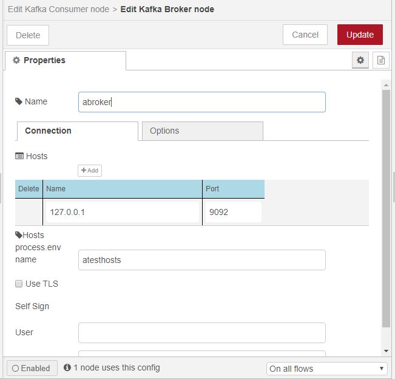
Task: Open node description document icon
Action: [x=380, y=60]
